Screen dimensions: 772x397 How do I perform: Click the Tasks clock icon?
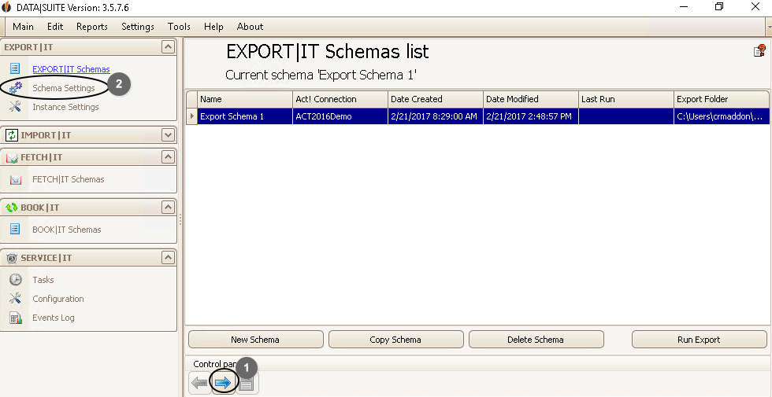coord(15,280)
